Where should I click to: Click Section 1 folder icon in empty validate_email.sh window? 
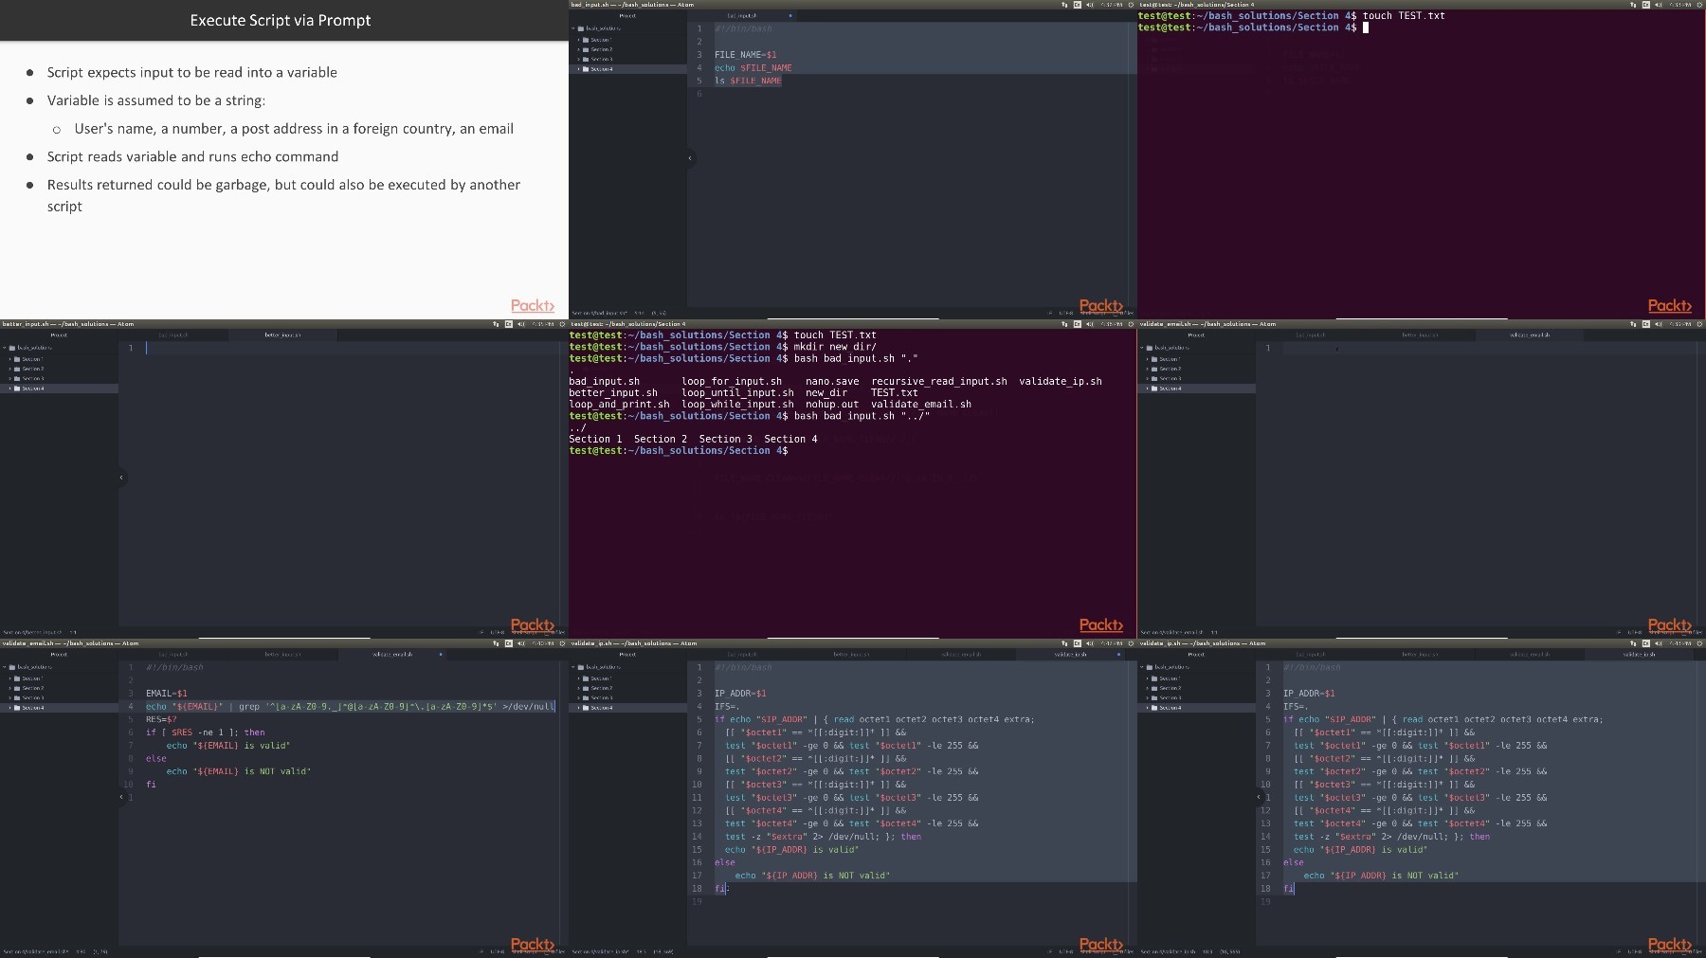click(1154, 359)
